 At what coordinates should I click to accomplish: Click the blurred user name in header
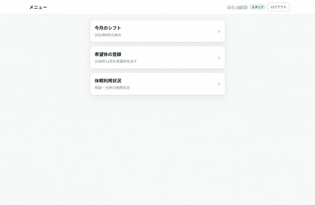pyautogui.click(x=237, y=7)
